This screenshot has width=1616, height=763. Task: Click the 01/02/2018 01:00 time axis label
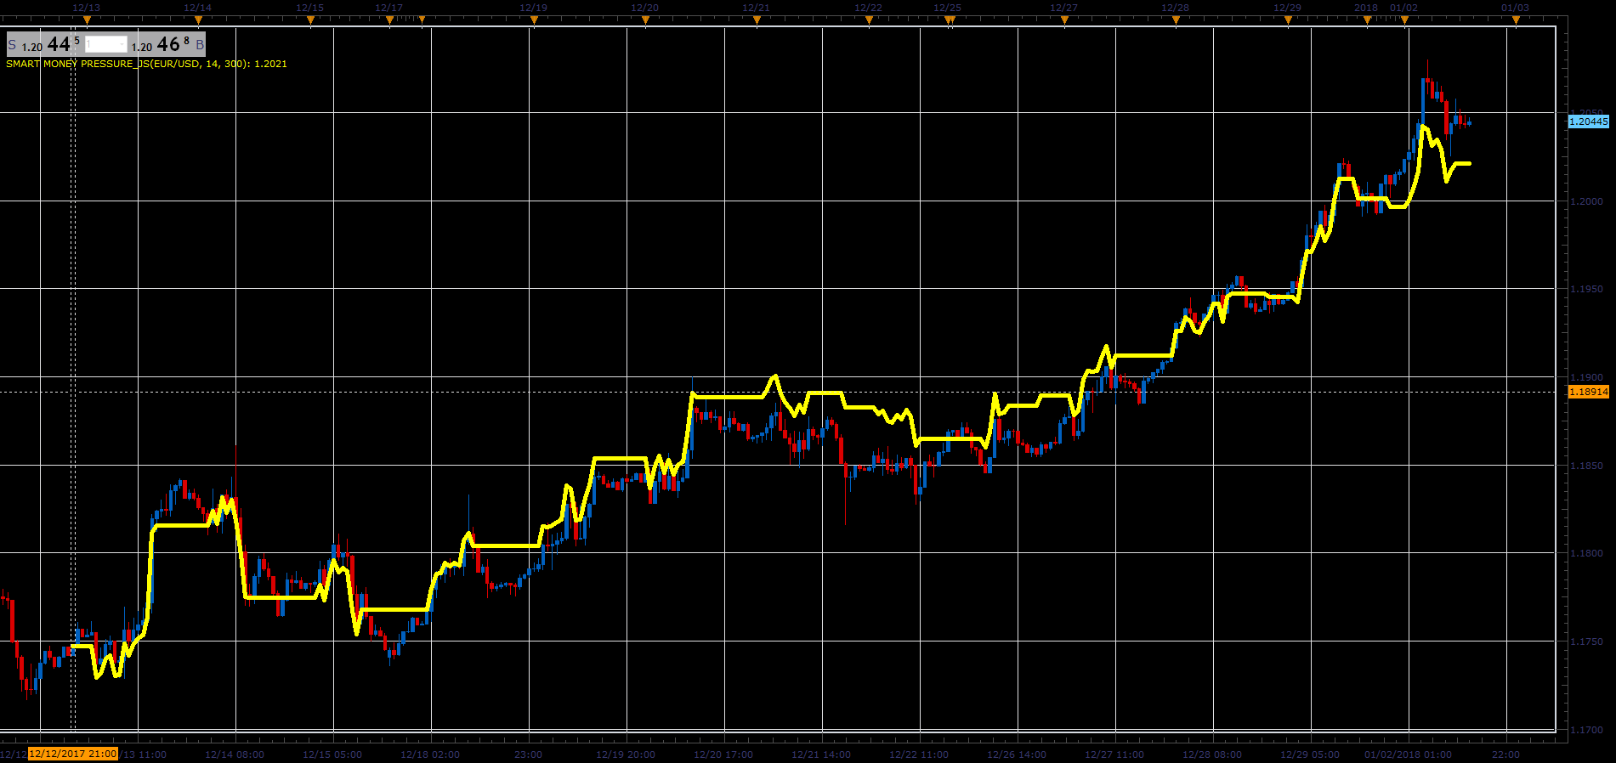[x=1408, y=755]
